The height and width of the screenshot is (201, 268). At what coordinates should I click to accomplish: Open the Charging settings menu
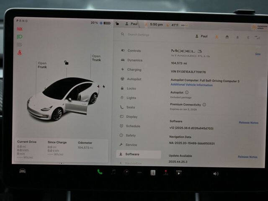click(131, 70)
